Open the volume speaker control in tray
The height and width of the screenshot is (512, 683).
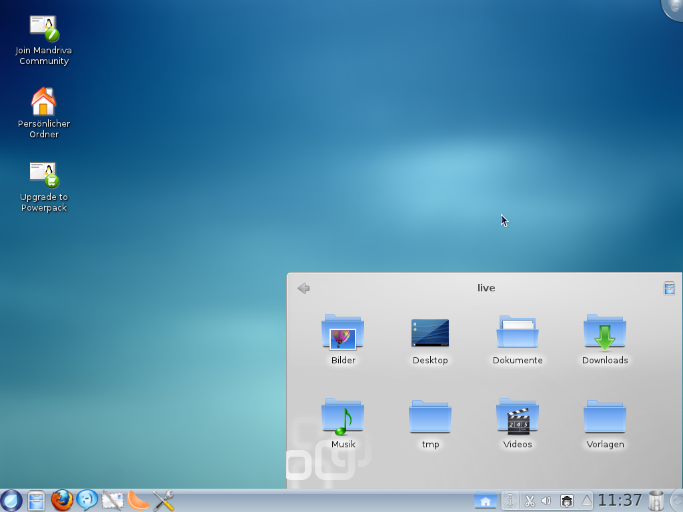546,501
